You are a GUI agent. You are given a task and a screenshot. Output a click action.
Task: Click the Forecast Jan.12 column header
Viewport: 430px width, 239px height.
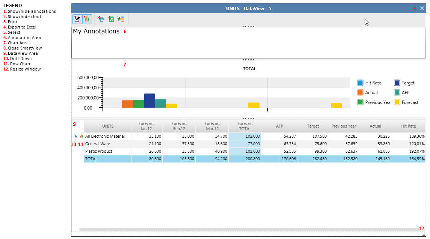tap(147, 126)
